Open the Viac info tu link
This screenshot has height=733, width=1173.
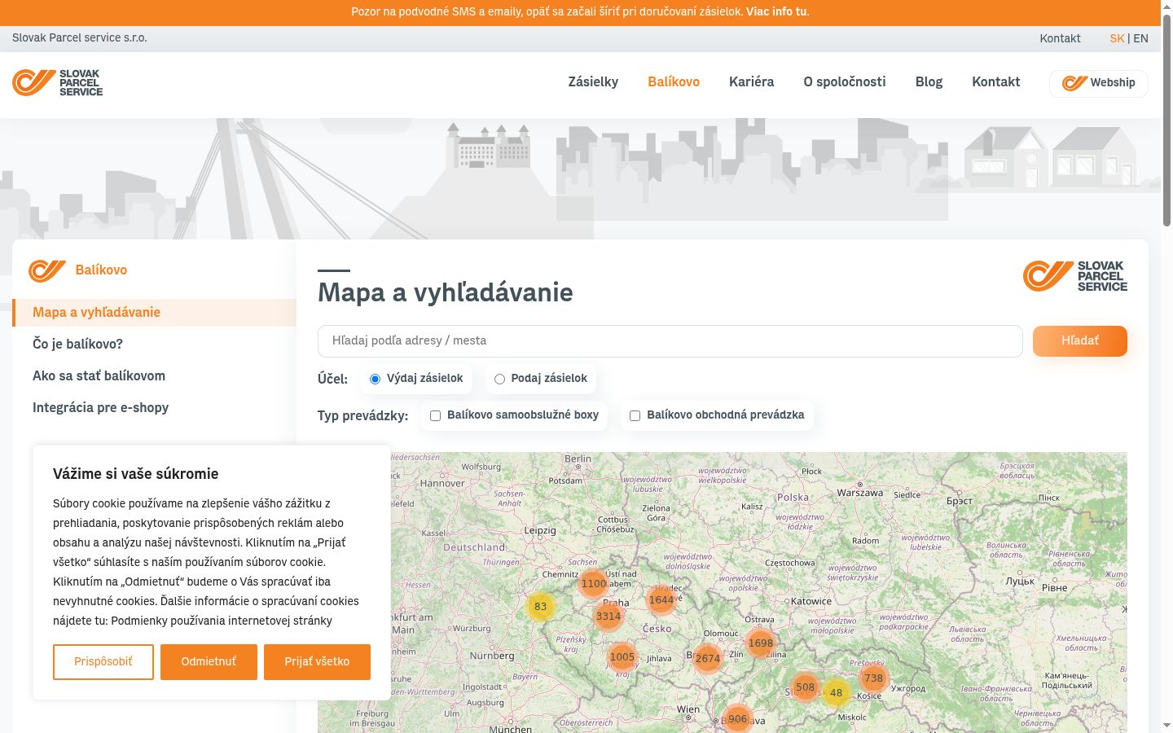click(x=777, y=12)
